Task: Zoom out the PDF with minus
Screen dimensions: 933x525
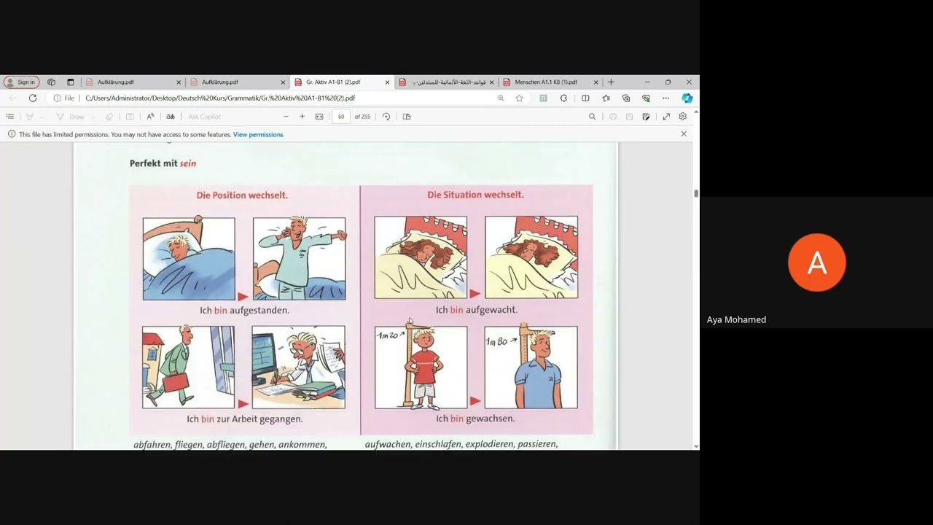Action: (286, 117)
